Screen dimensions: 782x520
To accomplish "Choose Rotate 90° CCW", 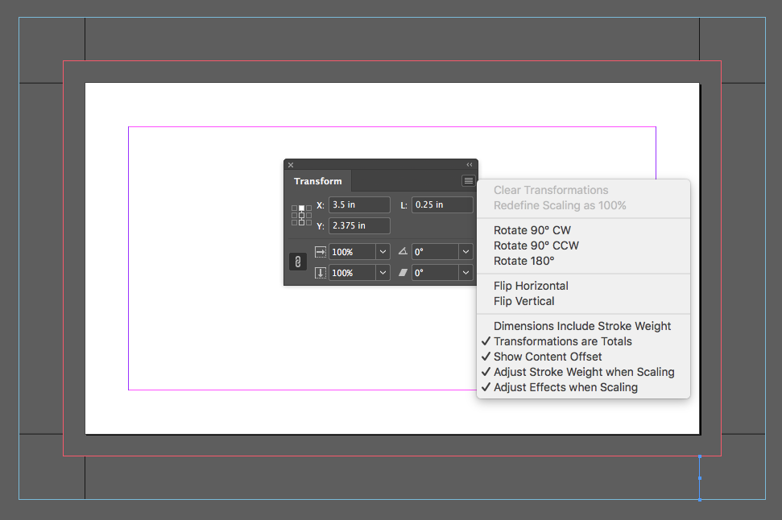I will click(x=536, y=246).
